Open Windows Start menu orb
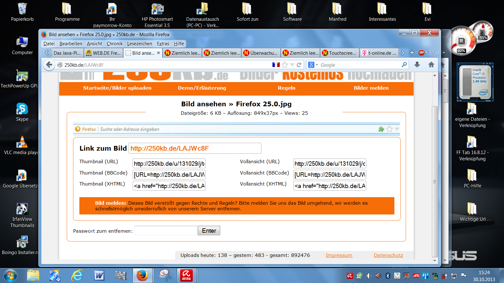Viewport: 504px width, 283px height. coord(10,276)
